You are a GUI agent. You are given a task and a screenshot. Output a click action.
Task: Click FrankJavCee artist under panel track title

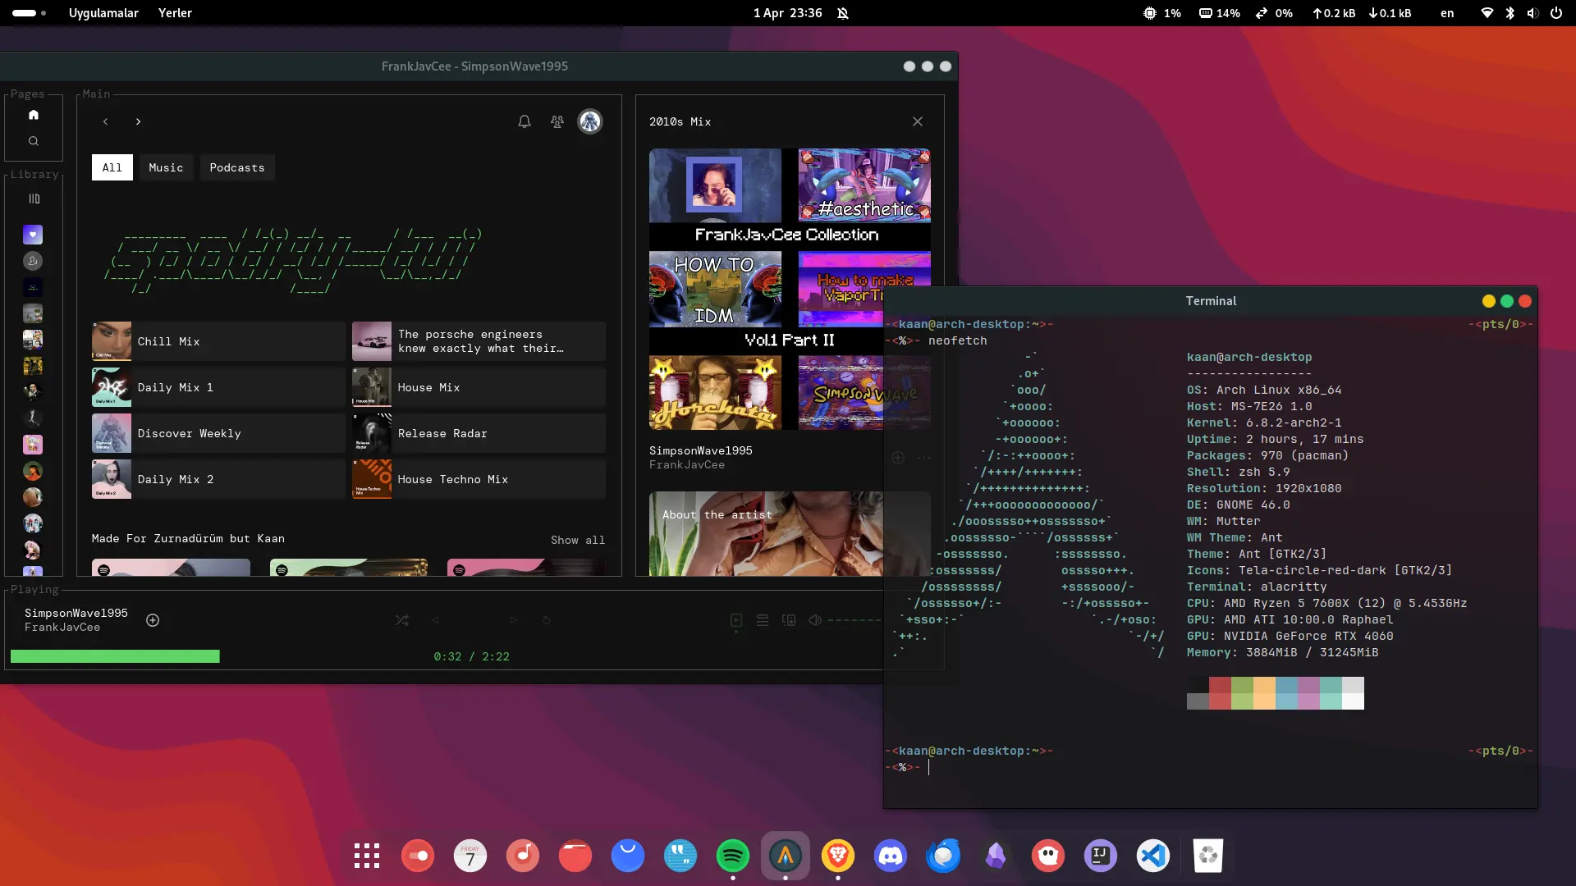pos(687,465)
